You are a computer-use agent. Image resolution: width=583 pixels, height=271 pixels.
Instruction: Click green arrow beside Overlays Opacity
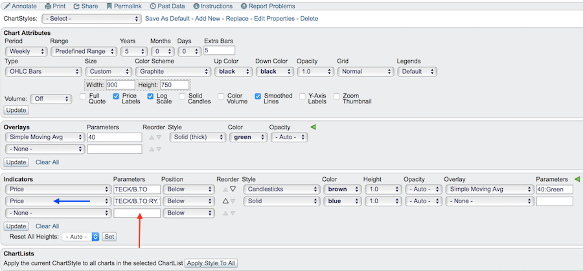(x=314, y=127)
